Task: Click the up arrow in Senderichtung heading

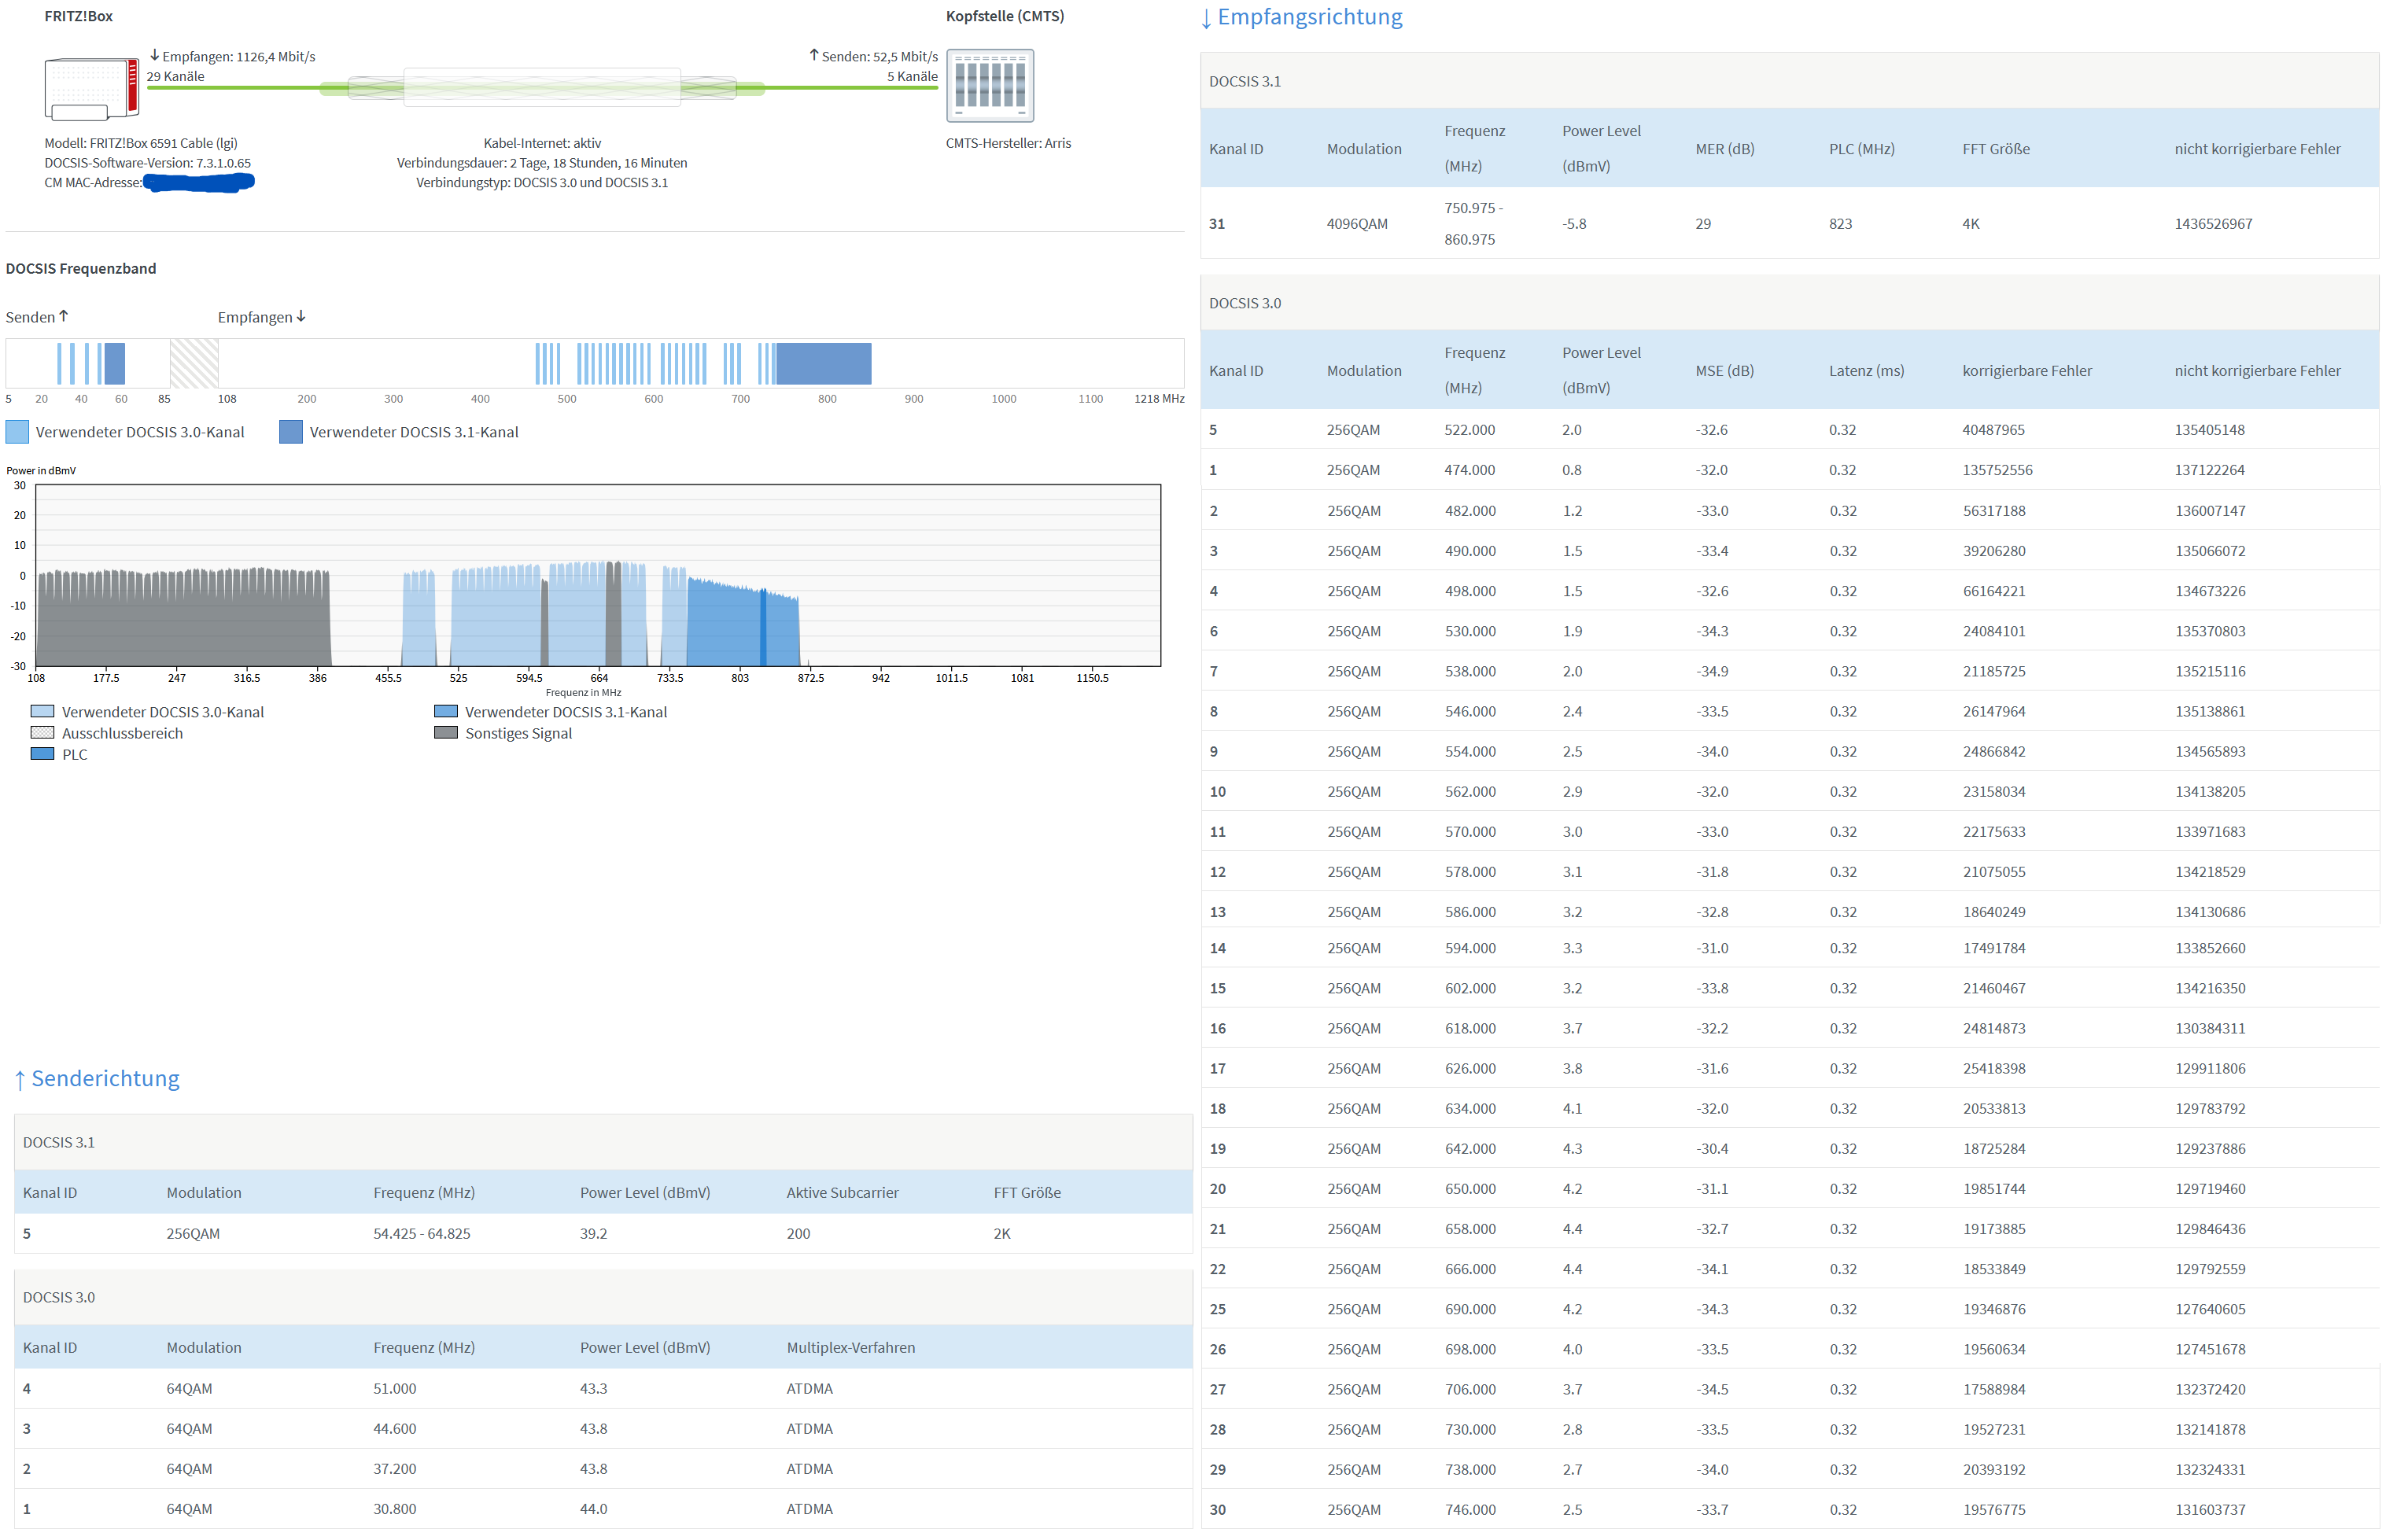Action: pyautogui.click(x=19, y=1080)
